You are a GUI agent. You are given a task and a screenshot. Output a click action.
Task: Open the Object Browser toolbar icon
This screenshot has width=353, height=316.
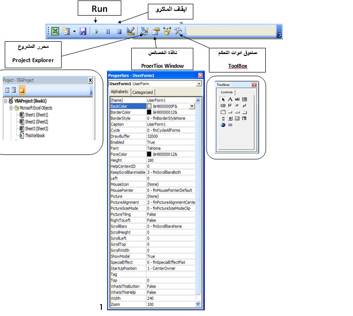(167, 31)
